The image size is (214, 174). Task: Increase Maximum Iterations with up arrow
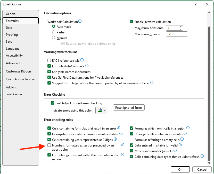[x=181, y=27]
